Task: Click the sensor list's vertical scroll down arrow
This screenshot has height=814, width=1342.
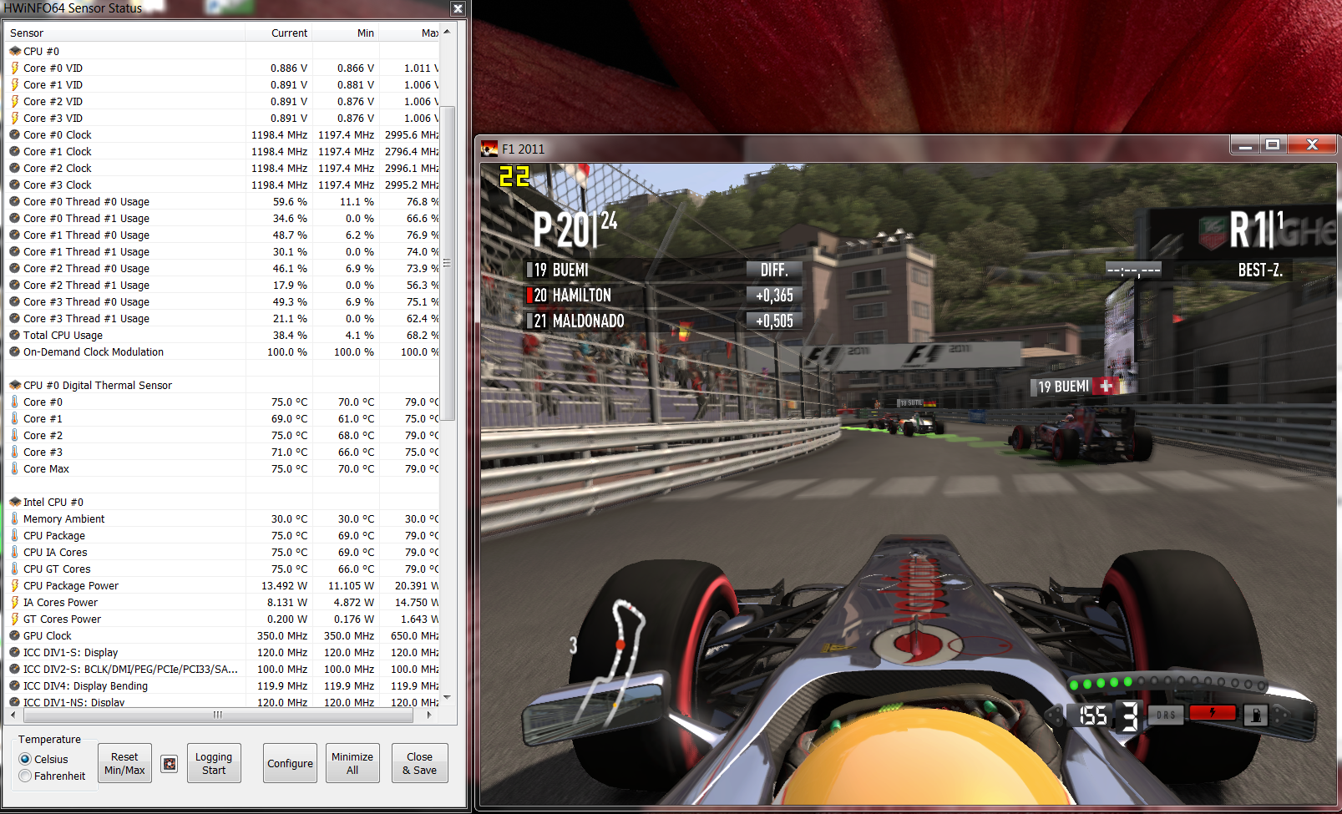Action: point(447,698)
